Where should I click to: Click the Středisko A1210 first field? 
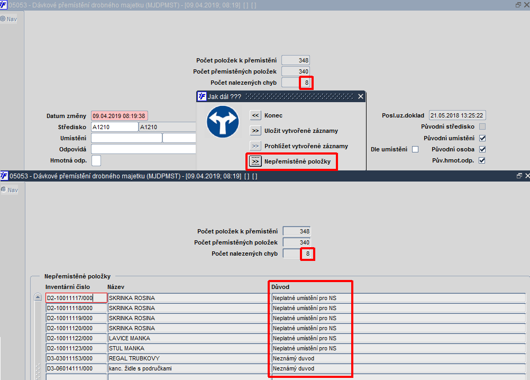point(115,127)
